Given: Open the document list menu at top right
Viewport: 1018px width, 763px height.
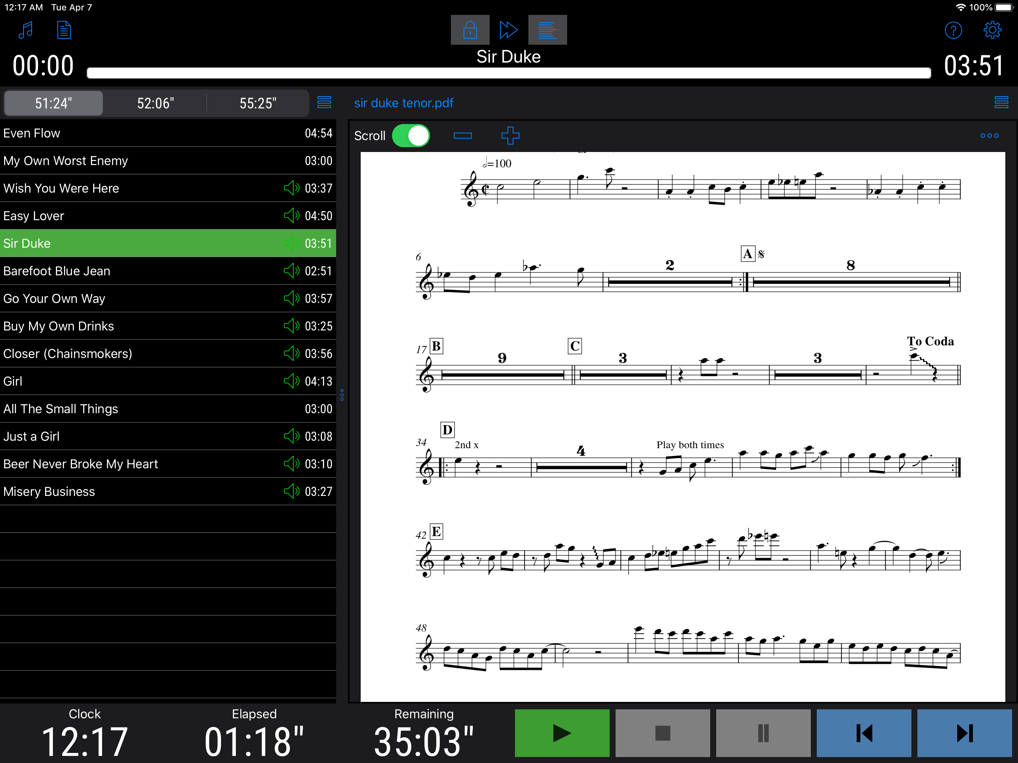Looking at the screenshot, I should 1001,102.
